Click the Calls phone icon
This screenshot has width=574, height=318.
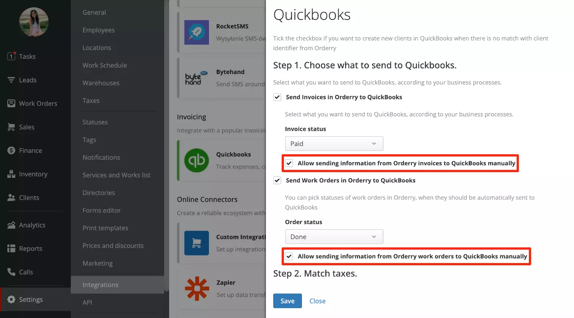pyautogui.click(x=11, y=272)
